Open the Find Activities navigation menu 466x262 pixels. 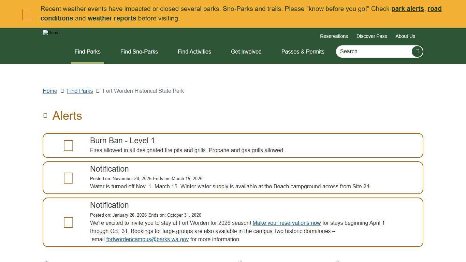tap(194, 52)
